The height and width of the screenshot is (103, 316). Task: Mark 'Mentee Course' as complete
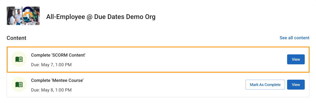coord(265,85)
